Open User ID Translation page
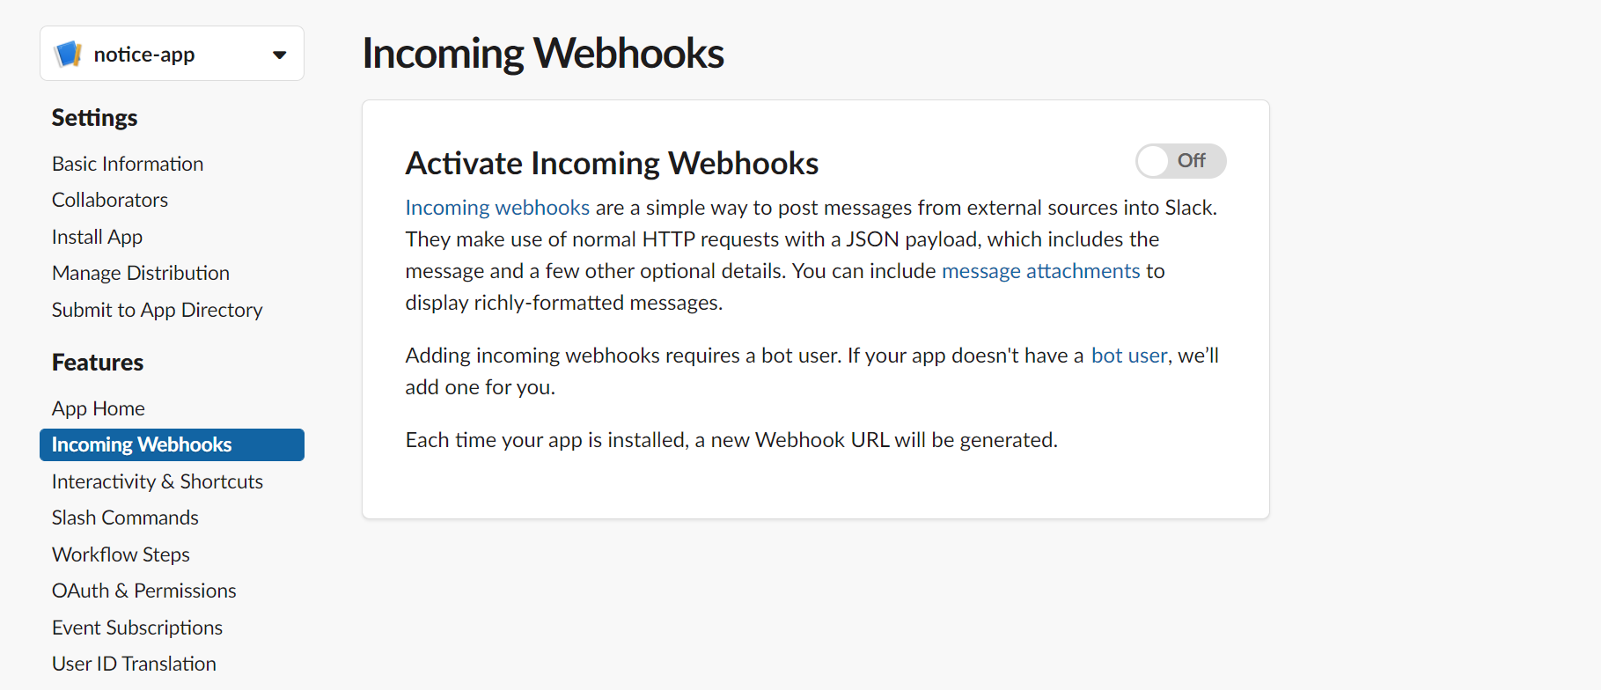The image size is (1601, 690). click(134, 664)
